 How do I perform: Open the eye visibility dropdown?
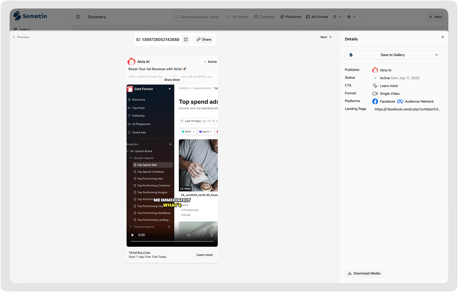(x=351, y=17)
